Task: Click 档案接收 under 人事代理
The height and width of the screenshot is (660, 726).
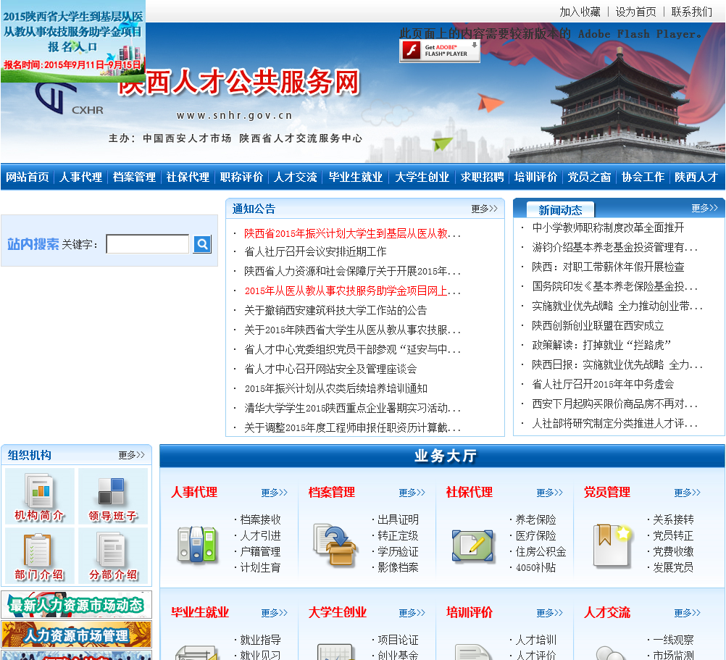Action: 260,519
